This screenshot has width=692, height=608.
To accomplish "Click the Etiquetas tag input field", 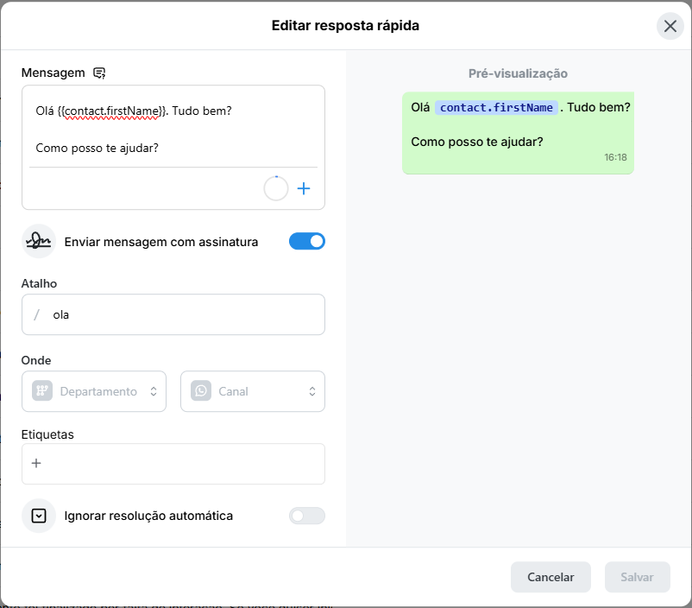I will (x=181, y=464).
